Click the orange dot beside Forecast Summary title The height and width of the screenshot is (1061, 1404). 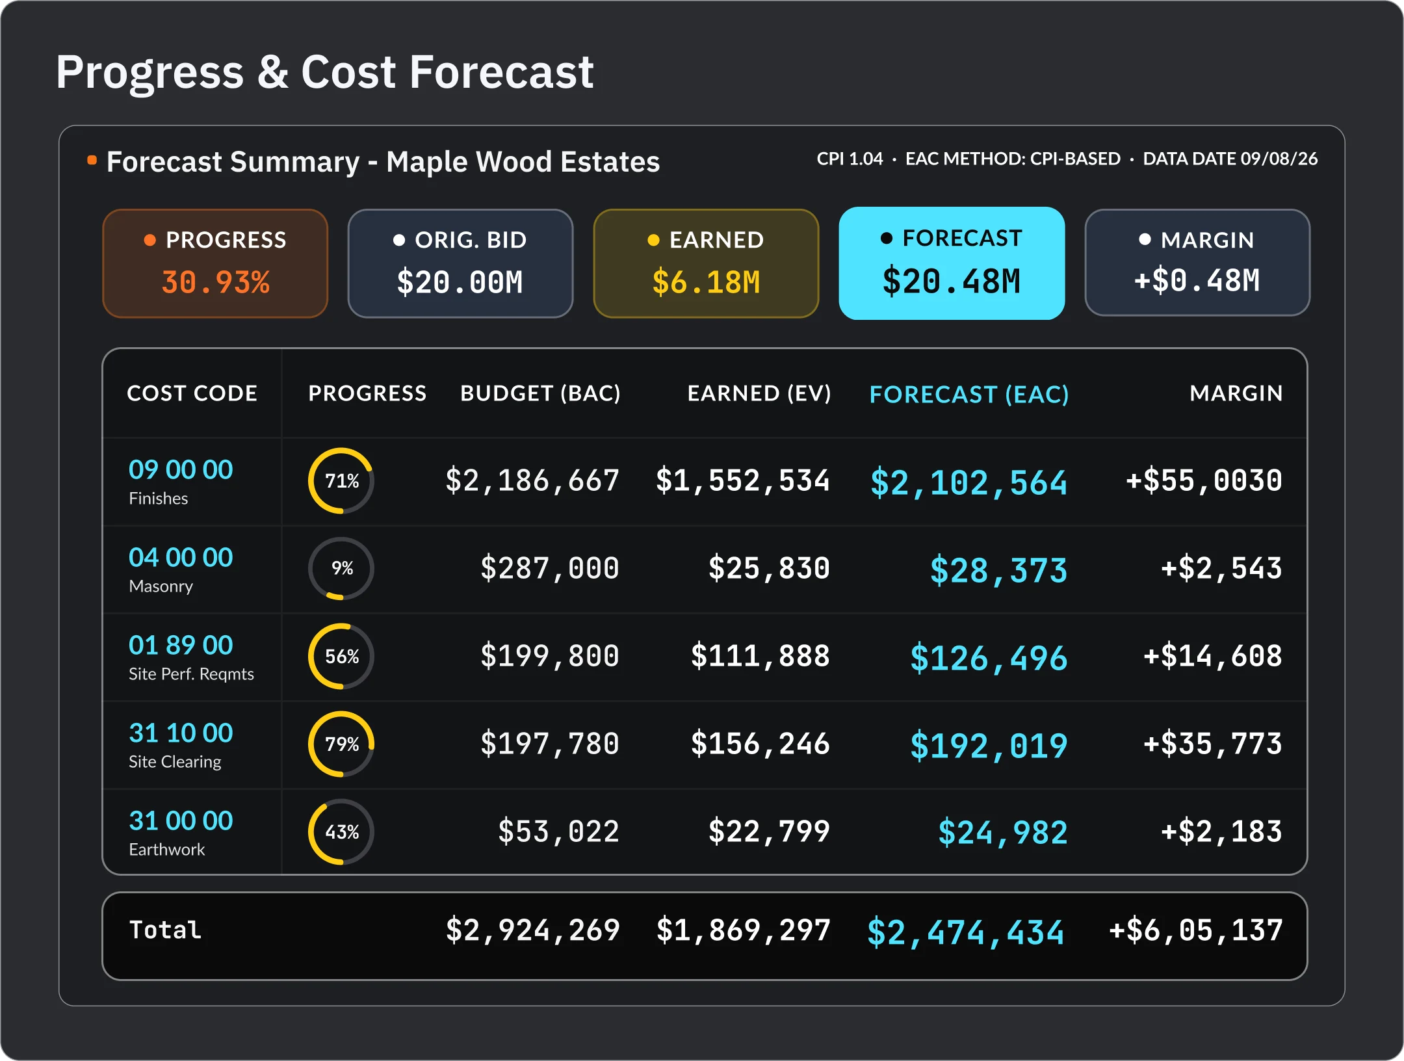tap(92, 160)
